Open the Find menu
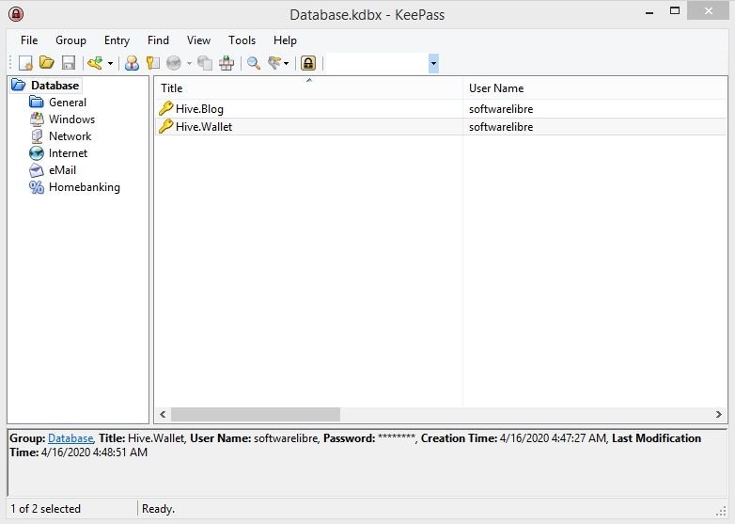 pos(158,40)
